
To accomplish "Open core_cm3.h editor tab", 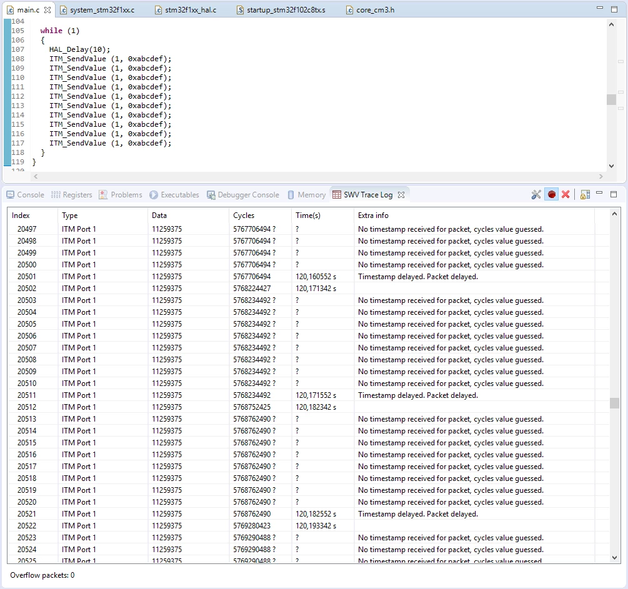I will pos(371,10).
